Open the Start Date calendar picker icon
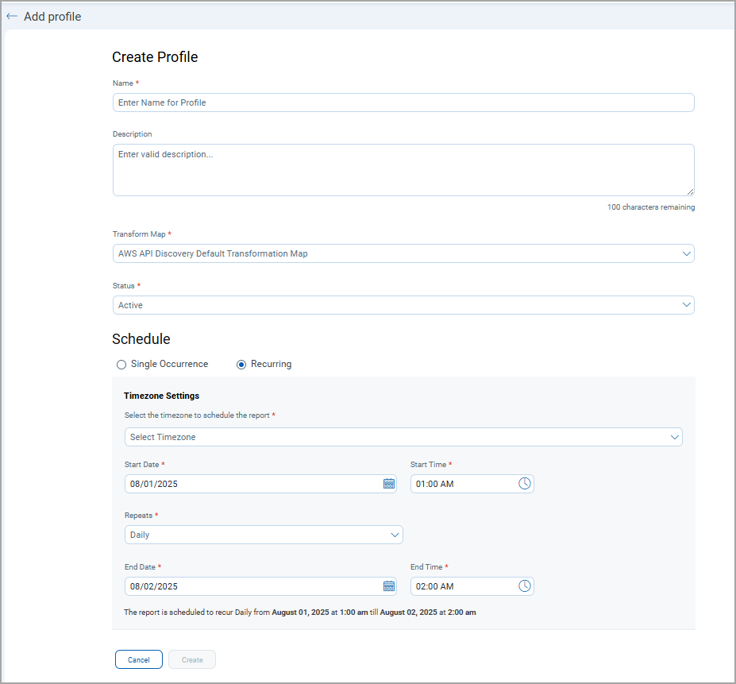 (388, 484)
